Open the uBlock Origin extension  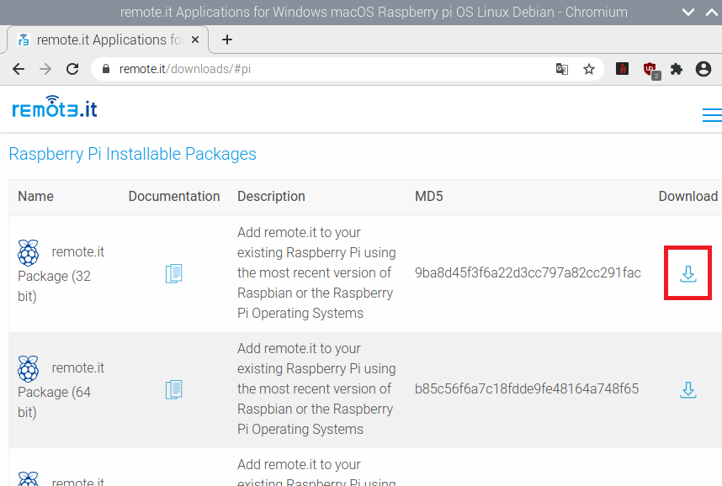click(650, 70)
